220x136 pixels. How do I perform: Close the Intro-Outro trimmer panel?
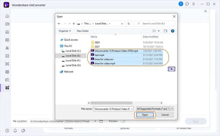click(x=206, y=11)
